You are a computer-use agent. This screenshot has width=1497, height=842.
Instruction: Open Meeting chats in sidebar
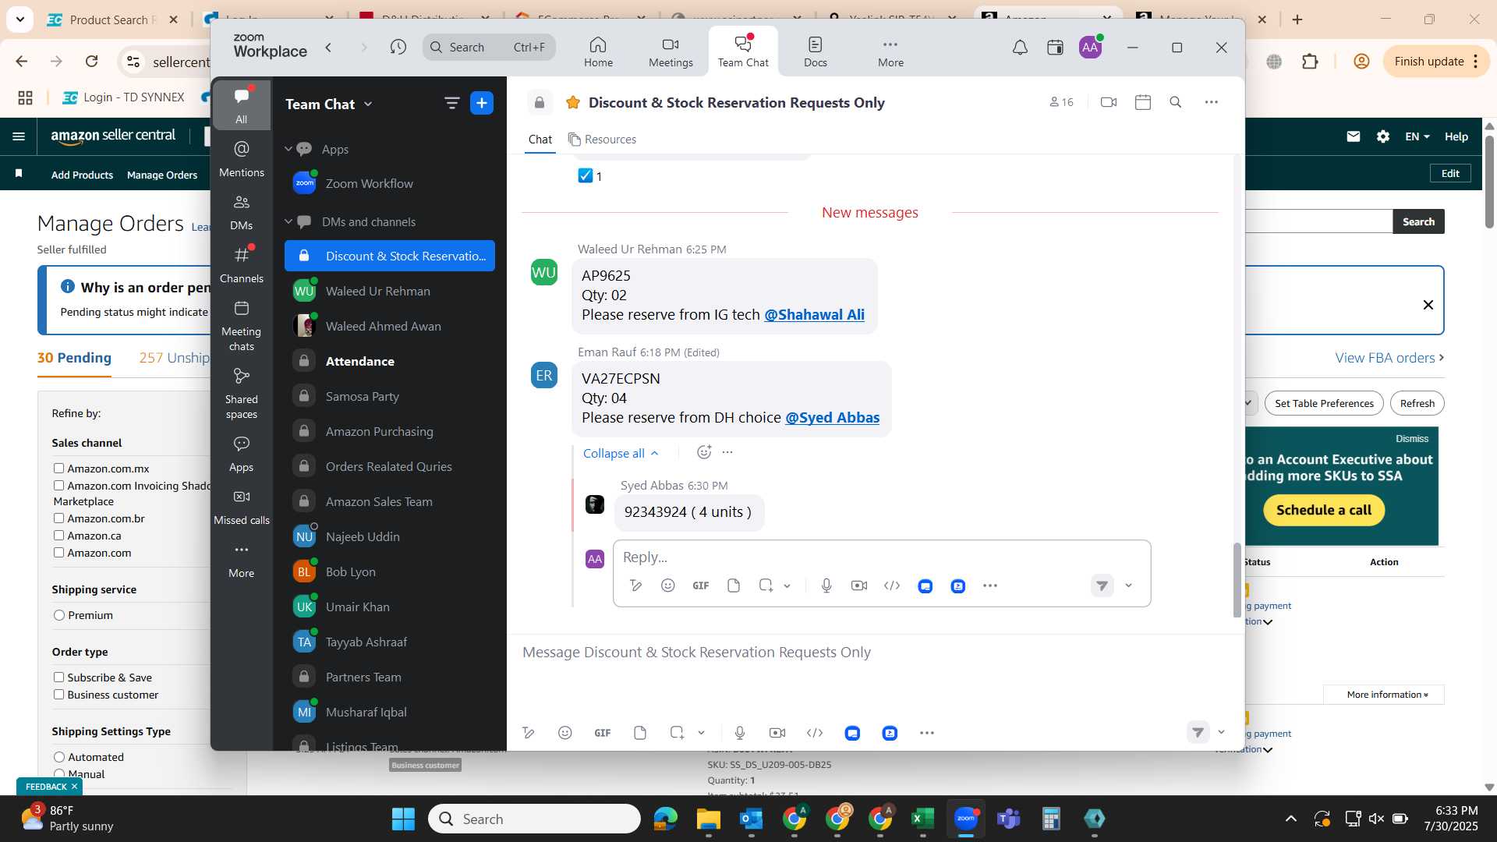242,326
